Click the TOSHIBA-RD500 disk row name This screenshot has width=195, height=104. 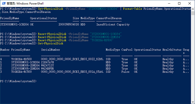[x=21, y=59]
